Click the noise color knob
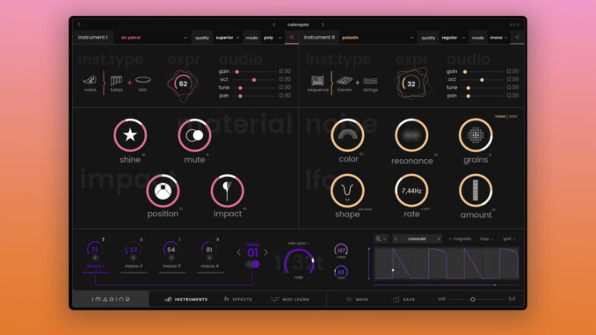Image resolution: width=596 pixels, height=335 pixels. (347, 135)
